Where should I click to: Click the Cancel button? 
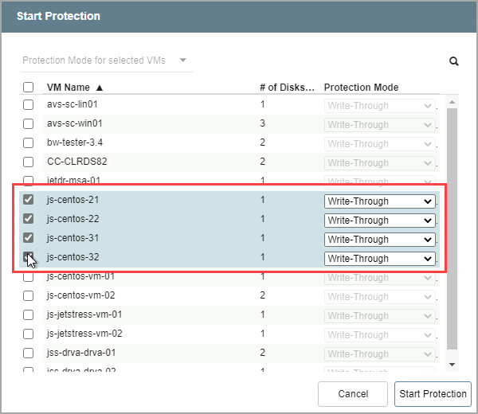click(353, 394)
